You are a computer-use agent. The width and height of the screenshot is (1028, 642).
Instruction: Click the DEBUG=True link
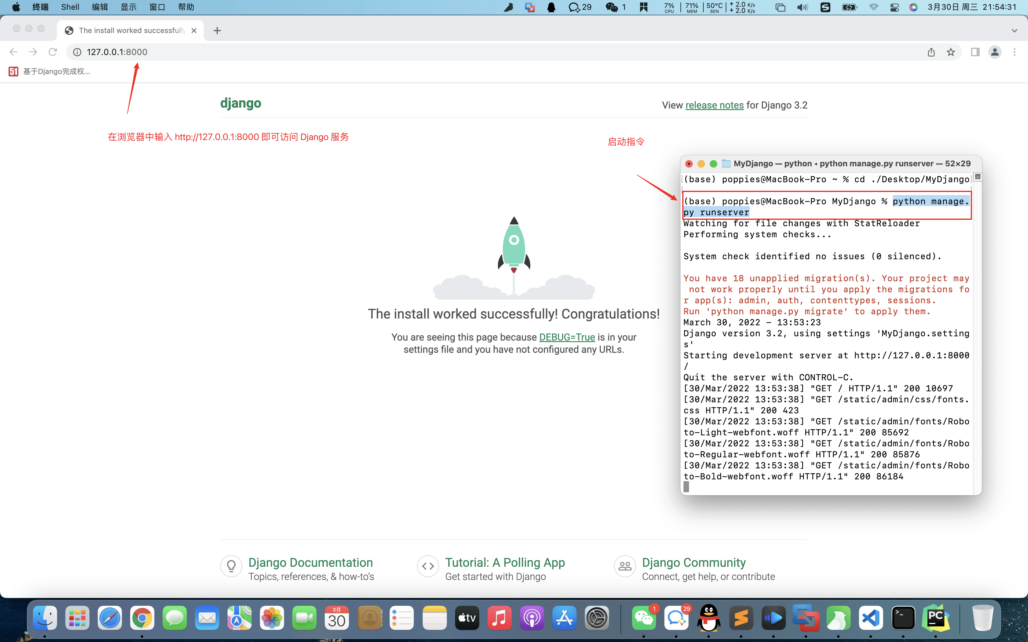(567, 337)
